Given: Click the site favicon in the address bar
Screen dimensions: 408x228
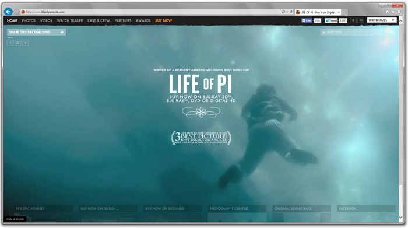Looking at the screenshot, I should click(x=23, y=12).
